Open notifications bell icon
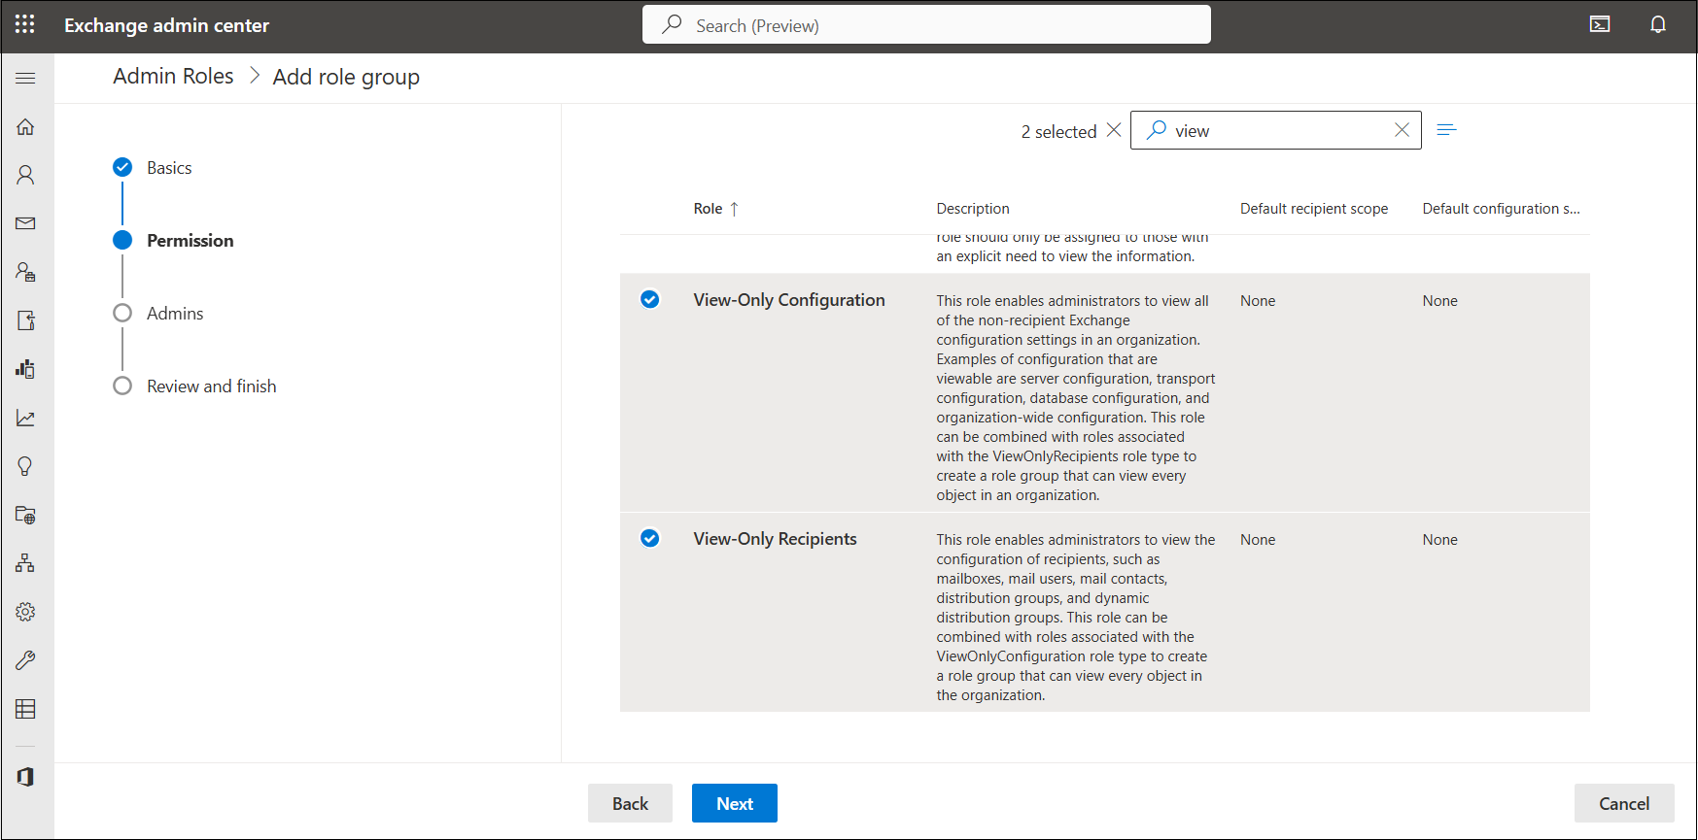Screen dimensions: 1698x840 point(1657,24)
